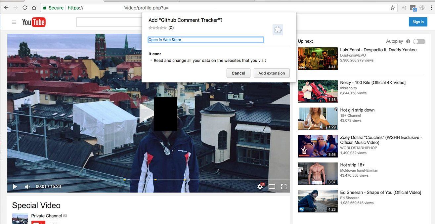The width and height of the screenshot is (435, 224).
Task: Click the 'Hot strip 18+' title
Action: (x=352, y=165)
